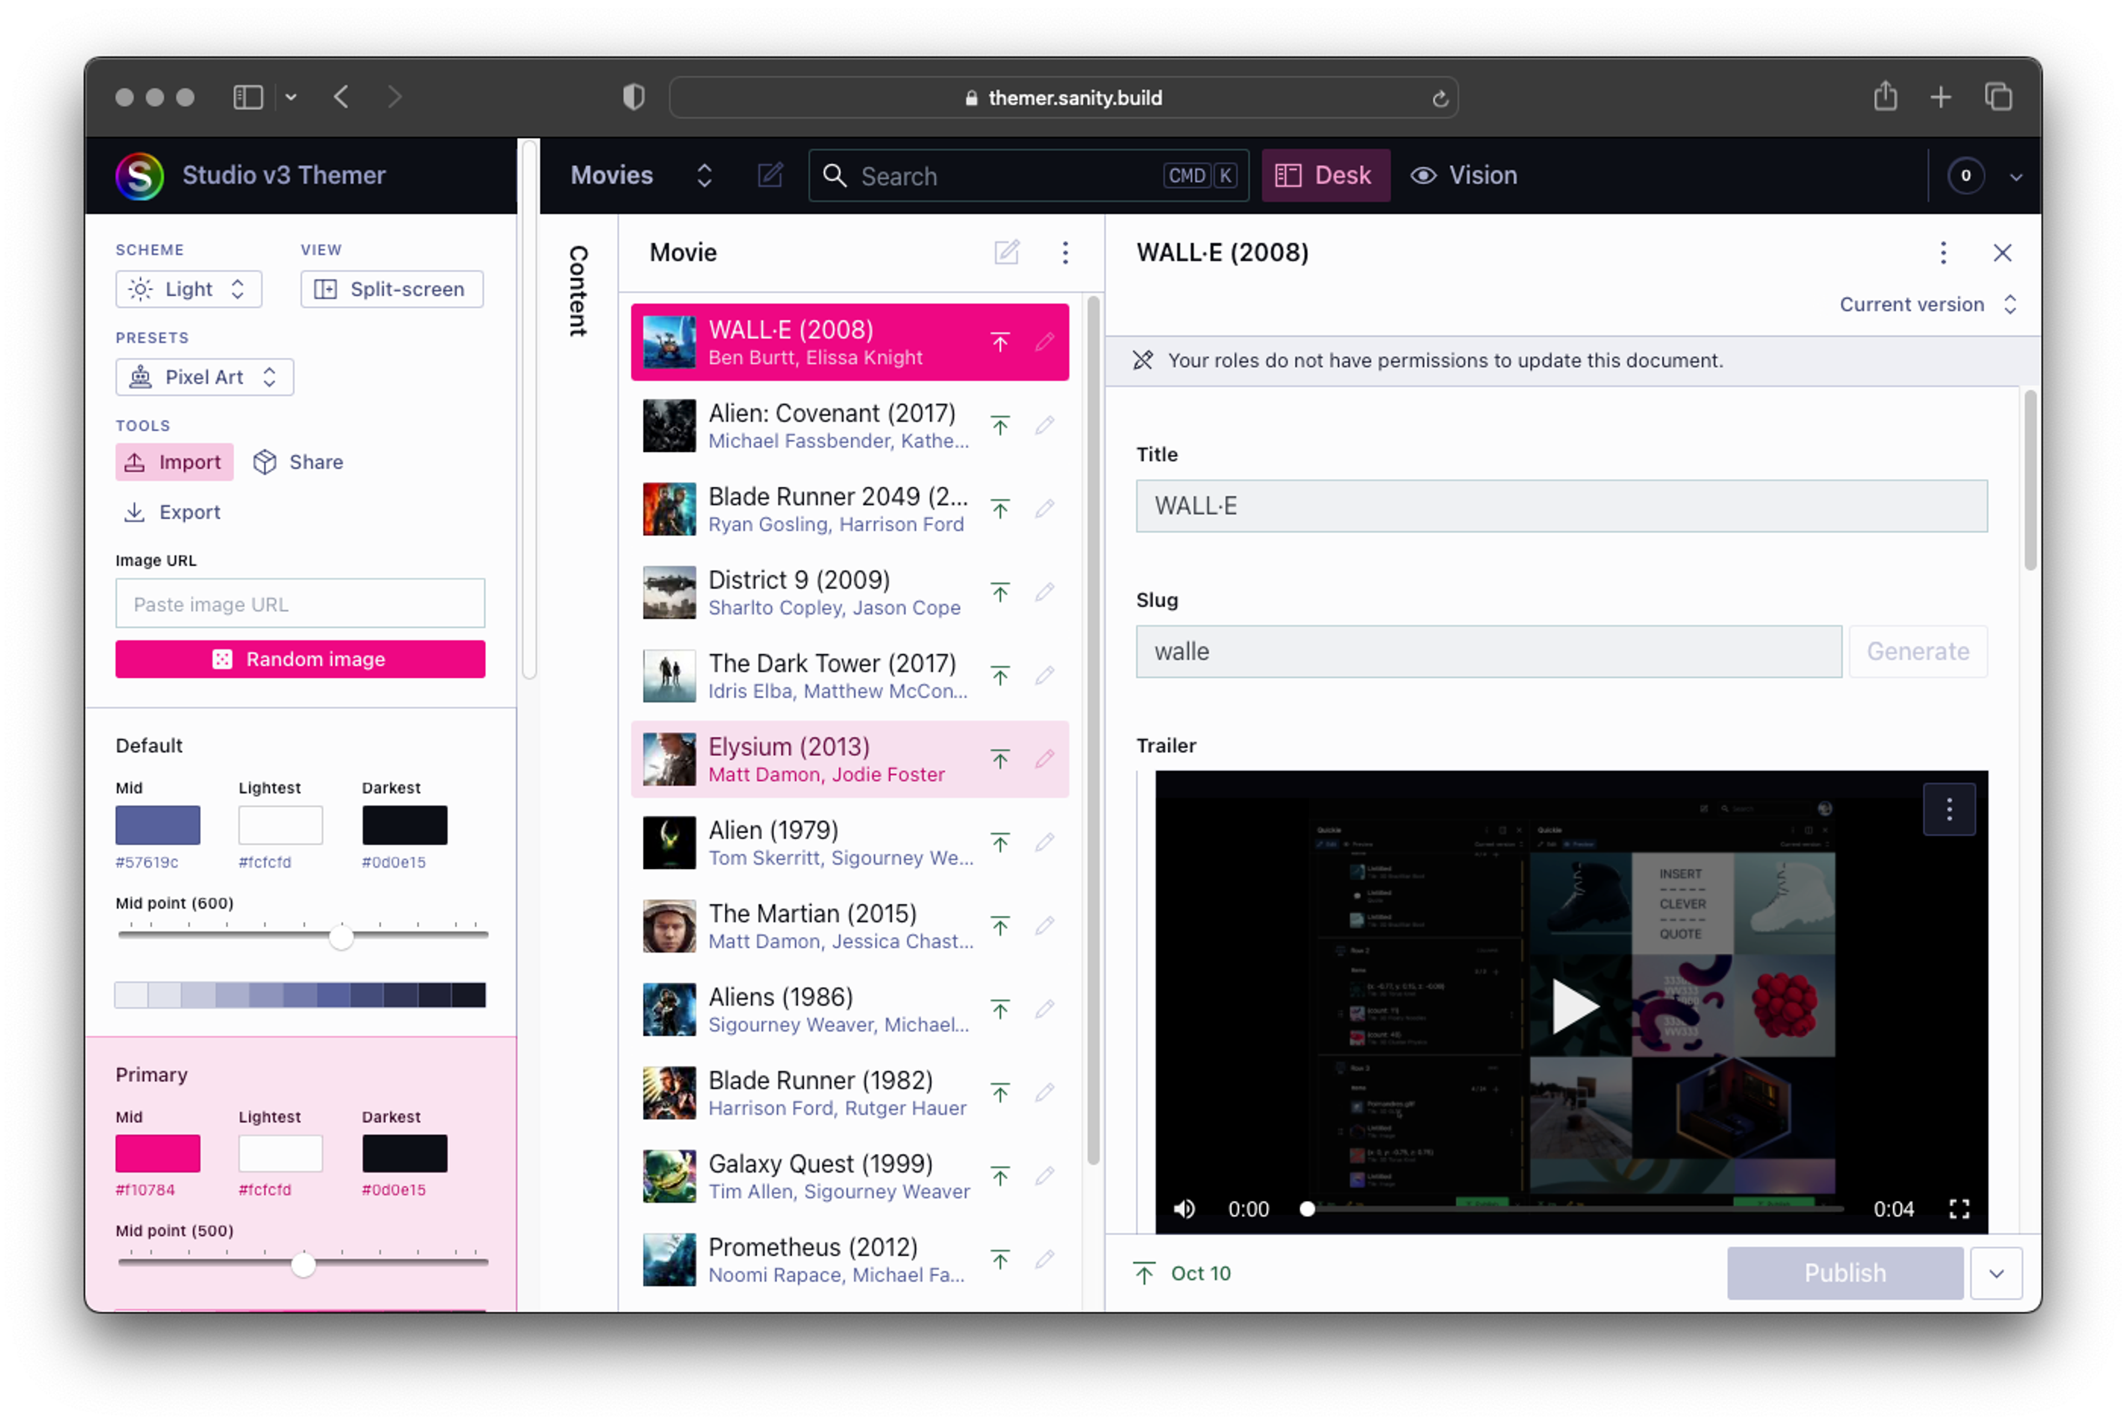
Task: Open the Movie pane three-dot menu
Action: pyautogui.click(x=1065, y=251)
